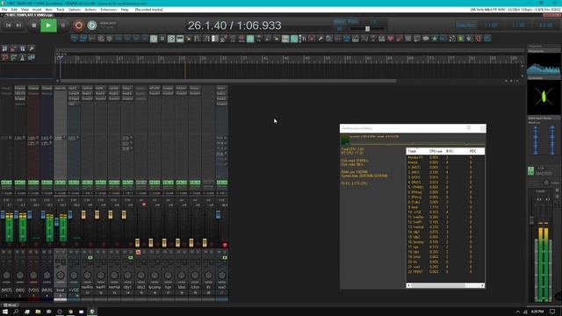
Task: Open File Explorer from the taskbar
Action: (x=38, y=312)
